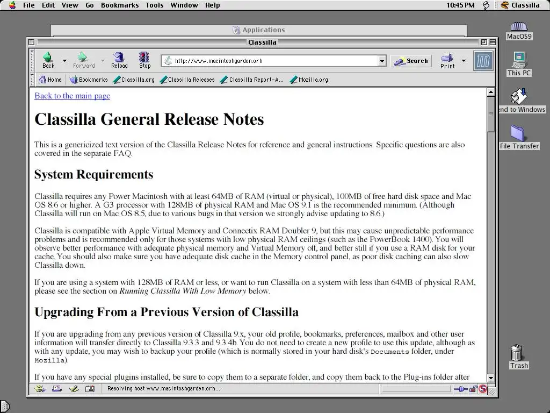The height and width of the screenshot is (413, 550).
Task: Open the Classilla Report-A... bookmark
Action: [x=251, y=80]
